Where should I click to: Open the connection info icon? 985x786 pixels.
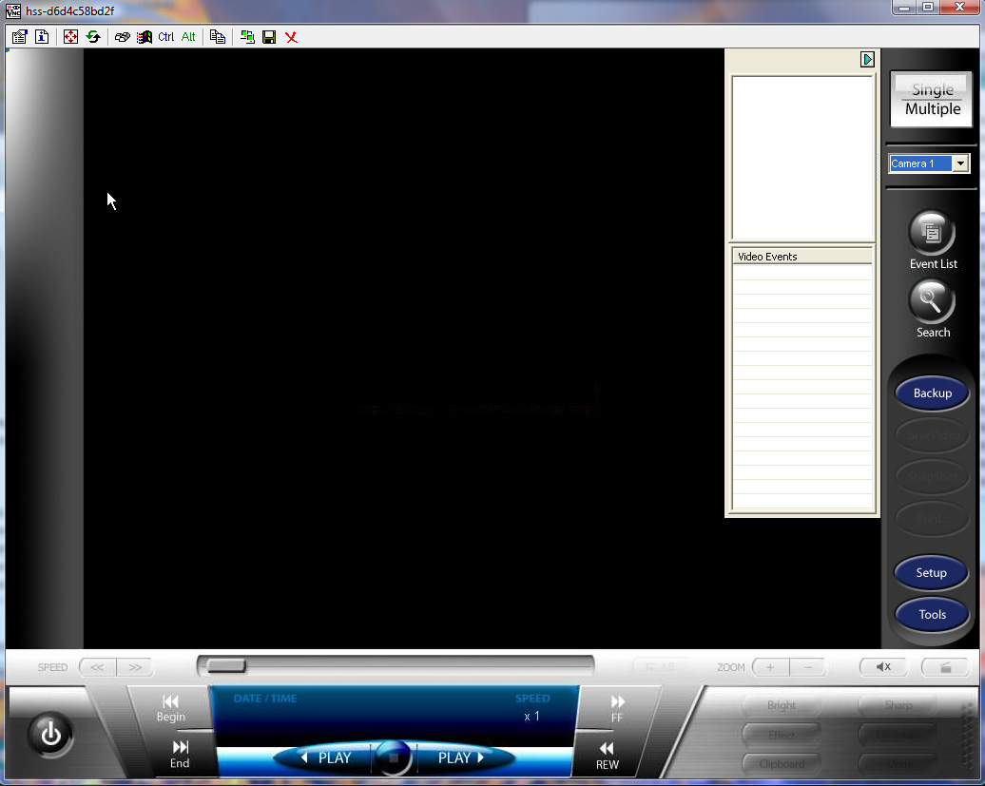point(42,37)
